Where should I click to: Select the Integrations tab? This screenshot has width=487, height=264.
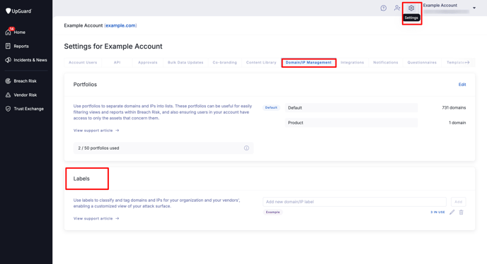[x=353, y=62]
